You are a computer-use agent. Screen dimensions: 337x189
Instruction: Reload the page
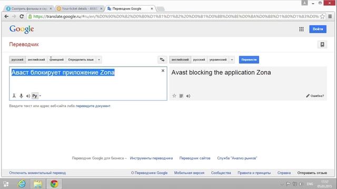pos(22,16)
